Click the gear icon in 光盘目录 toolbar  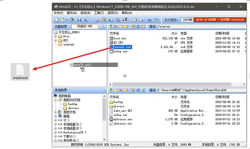point(138,27)
